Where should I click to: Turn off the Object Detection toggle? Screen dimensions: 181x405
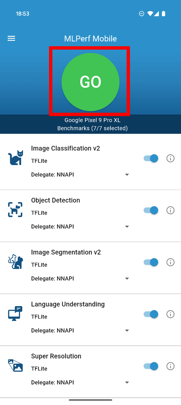[x=151, y=210]
